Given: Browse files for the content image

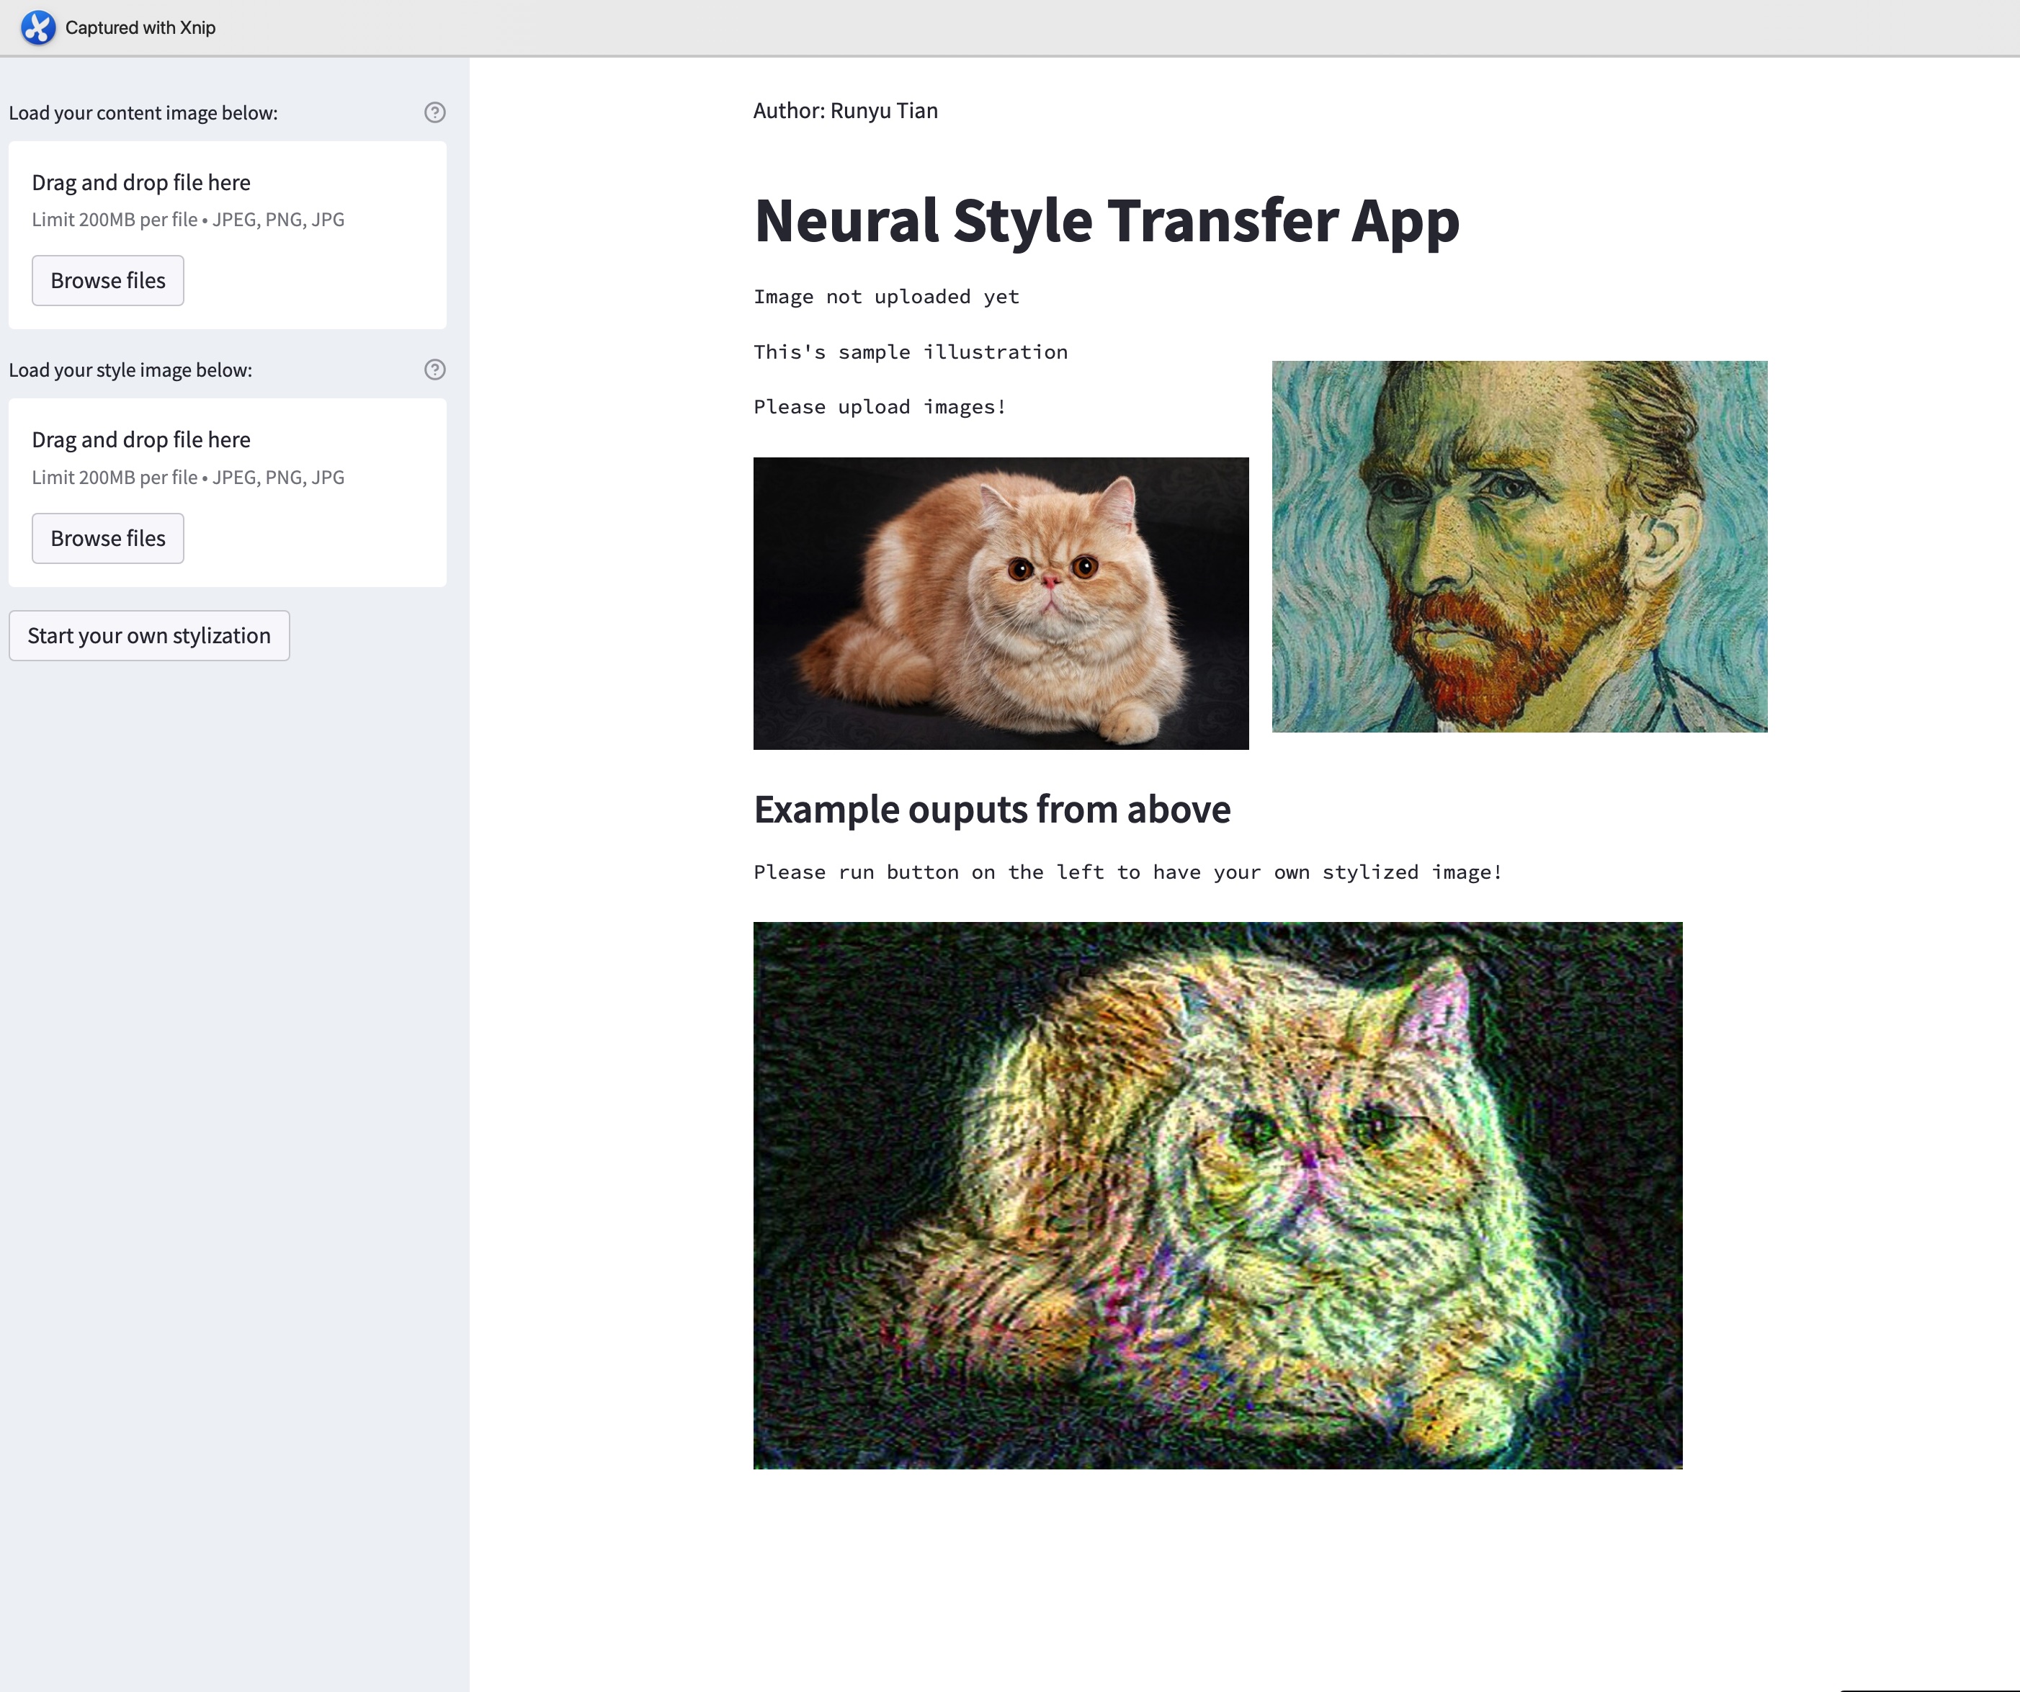Looking at the screenshot, I should click(108, 280).
